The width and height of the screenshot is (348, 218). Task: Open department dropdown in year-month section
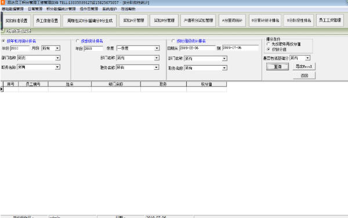point(57,58)
